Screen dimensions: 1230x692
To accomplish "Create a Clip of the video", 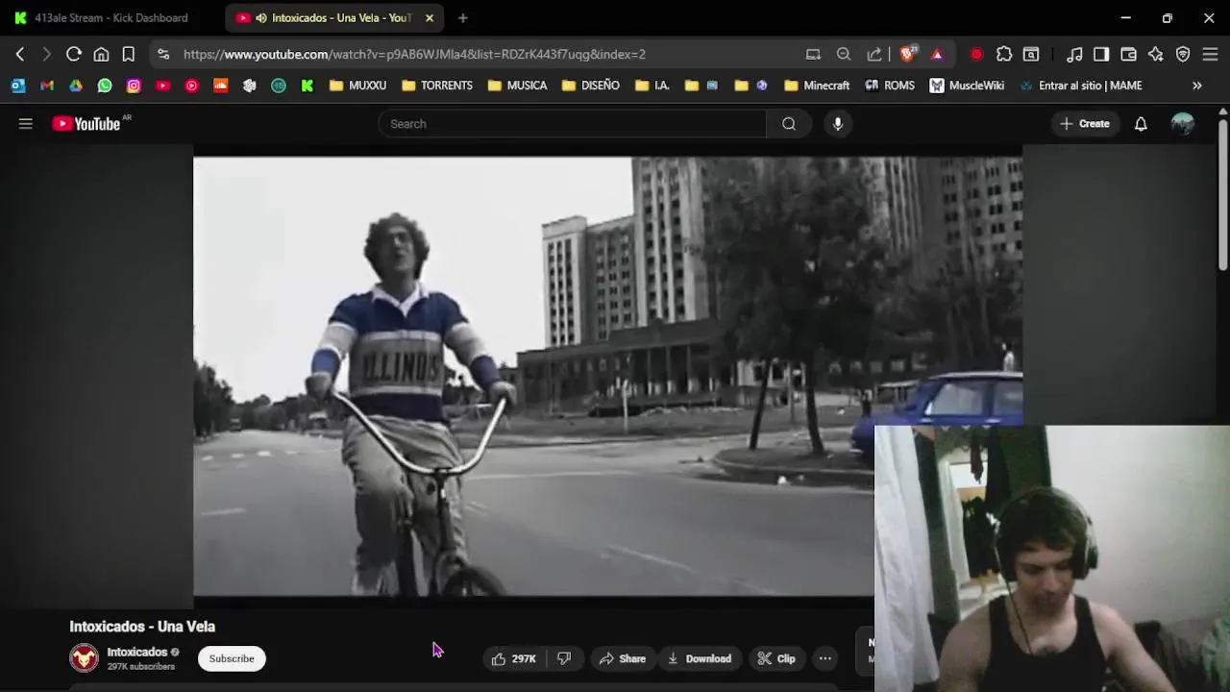I will [x=776, y=658].
